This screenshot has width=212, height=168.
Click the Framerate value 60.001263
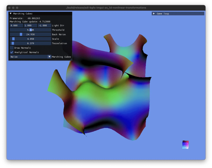point(34,18)
